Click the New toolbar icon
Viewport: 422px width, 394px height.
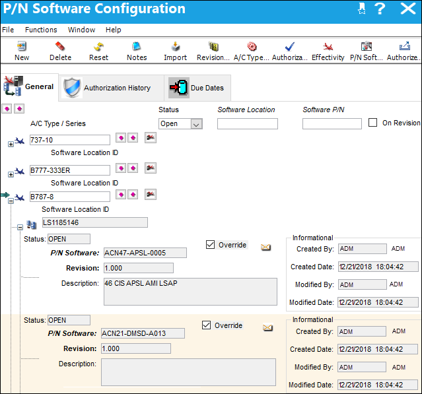[22, 46]
